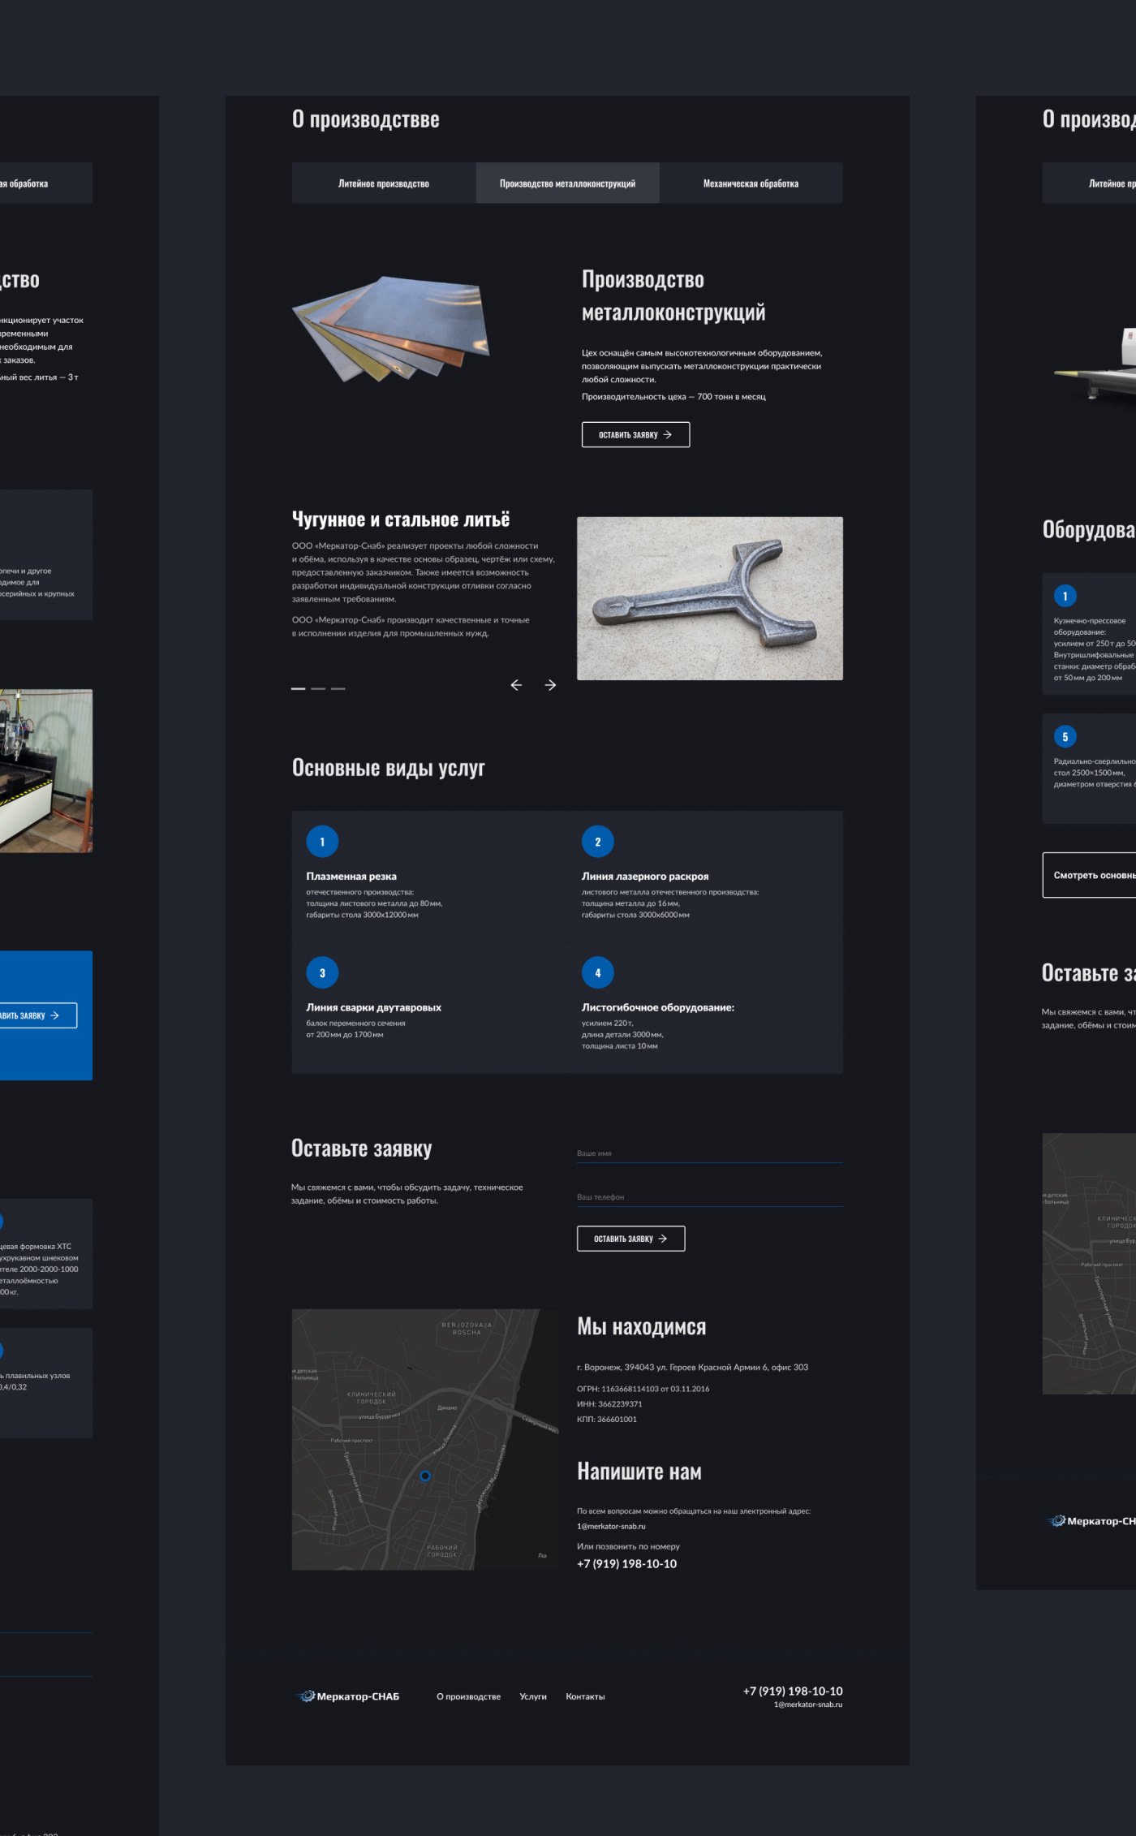Click the request button on the left page's blue banner
Image resolution: width=1136 pixels, height=1836 pixels.
click(38, 1015)
